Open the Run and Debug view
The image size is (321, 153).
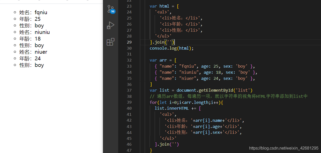[111, 25]
